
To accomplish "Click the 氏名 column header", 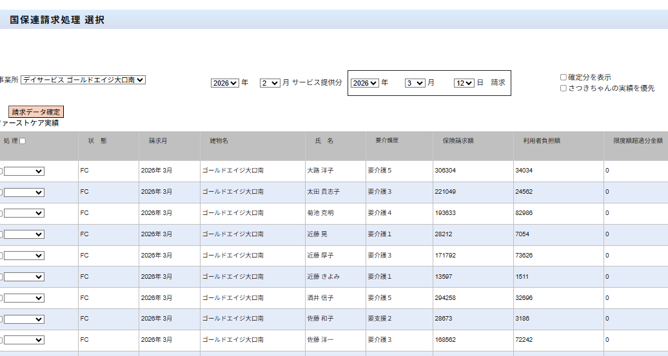I will [324, 140].
